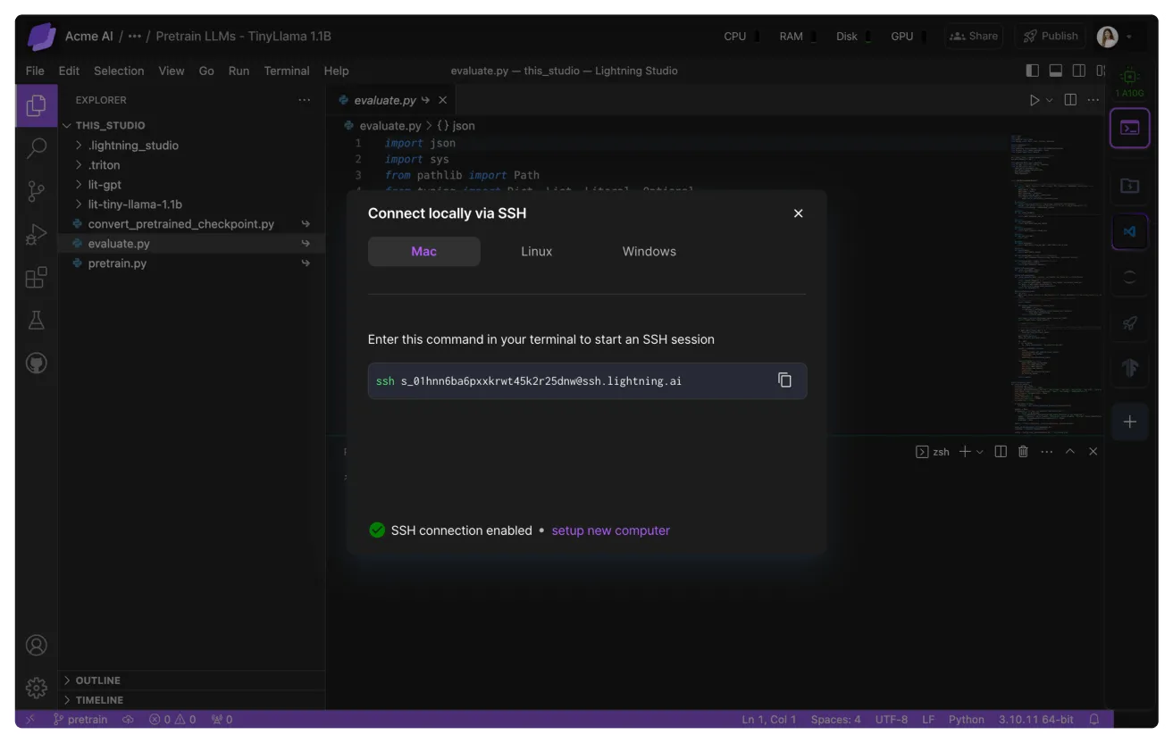Add a new plugin with plus button
This screenshot has width=1173, height=743.
[1129, 422]
